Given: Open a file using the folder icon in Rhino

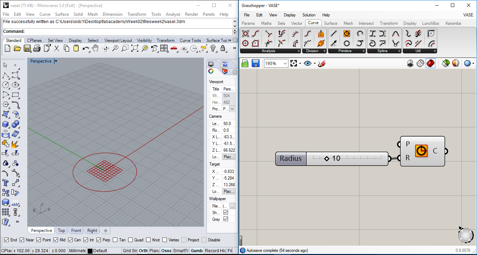Looking at the screenshot, I should click(17, 49).
